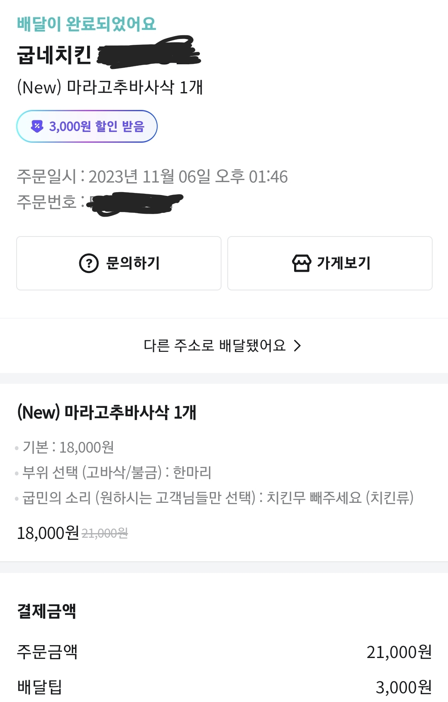
Task: Open the store page via 가게보기 text
Action: coord(343,263)
